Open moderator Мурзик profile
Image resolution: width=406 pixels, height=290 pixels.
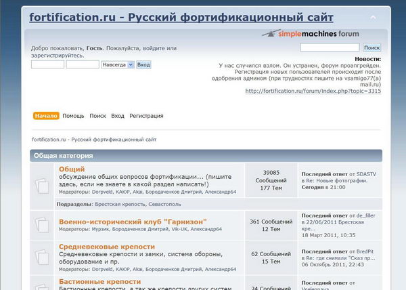point(101,229)
